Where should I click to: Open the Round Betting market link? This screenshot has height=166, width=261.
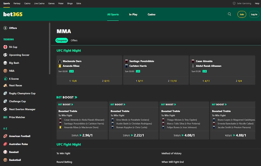pyautogui.click(x=64, y=162)
